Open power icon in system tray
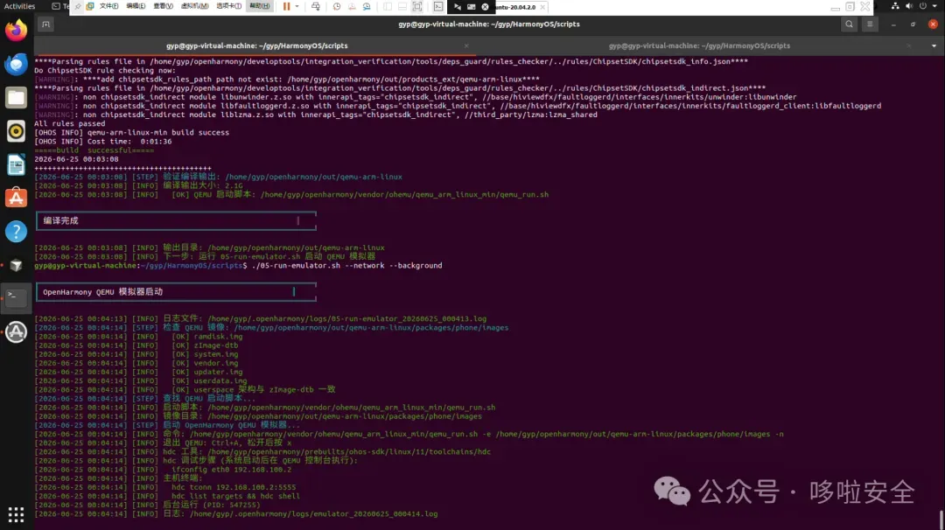 click(923, 6)
